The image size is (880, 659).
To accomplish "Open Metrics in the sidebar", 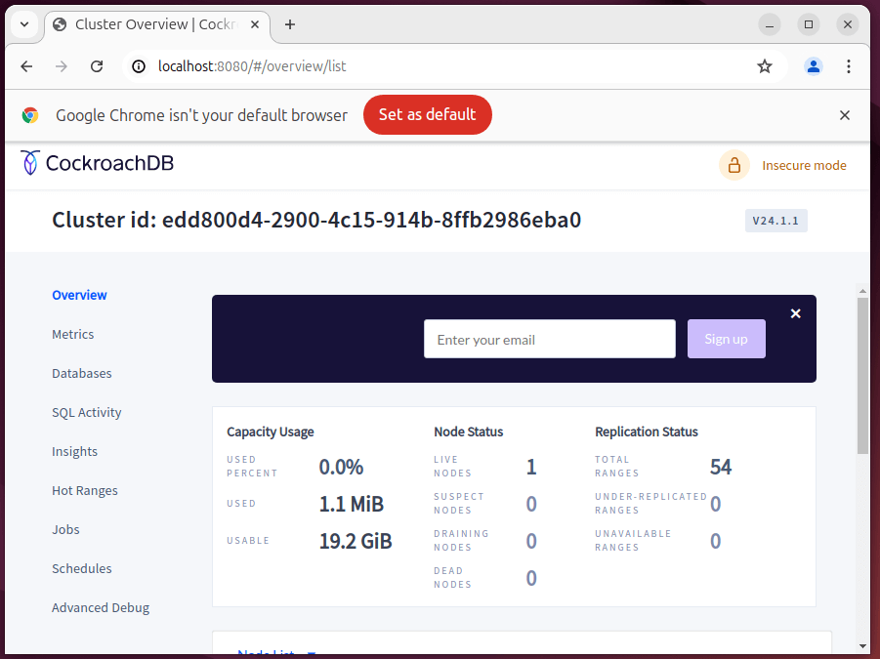I will tap(73, 334).
